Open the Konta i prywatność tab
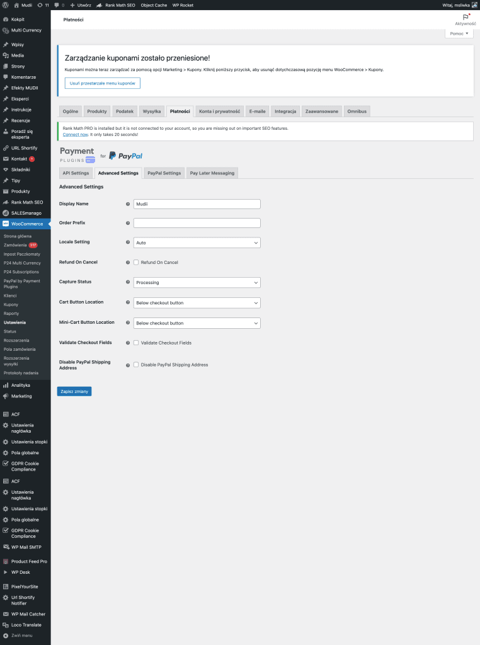 tap(220, 111)
